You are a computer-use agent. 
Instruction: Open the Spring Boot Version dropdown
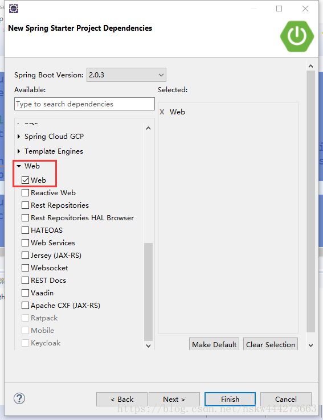[x=126, y=75]
